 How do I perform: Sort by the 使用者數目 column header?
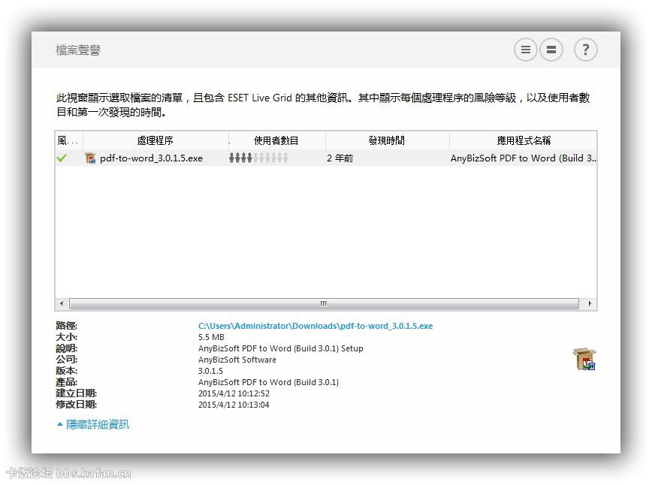[x=276, y=140]
